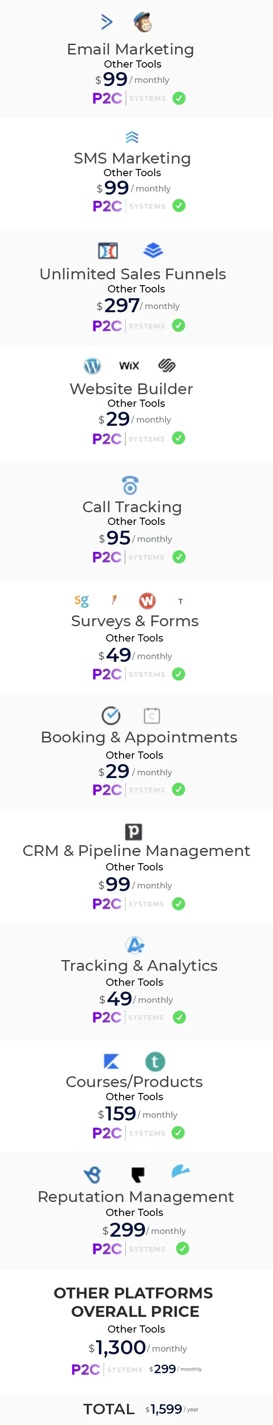This screenshot has width=273, height=1425.
Task: Click the WordPress logo icon
Action: (x=92, y=366)
